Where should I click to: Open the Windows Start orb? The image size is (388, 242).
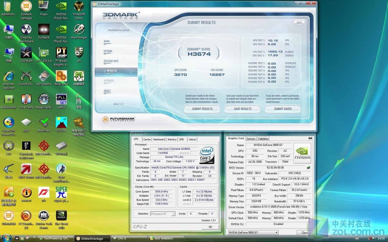7,237
